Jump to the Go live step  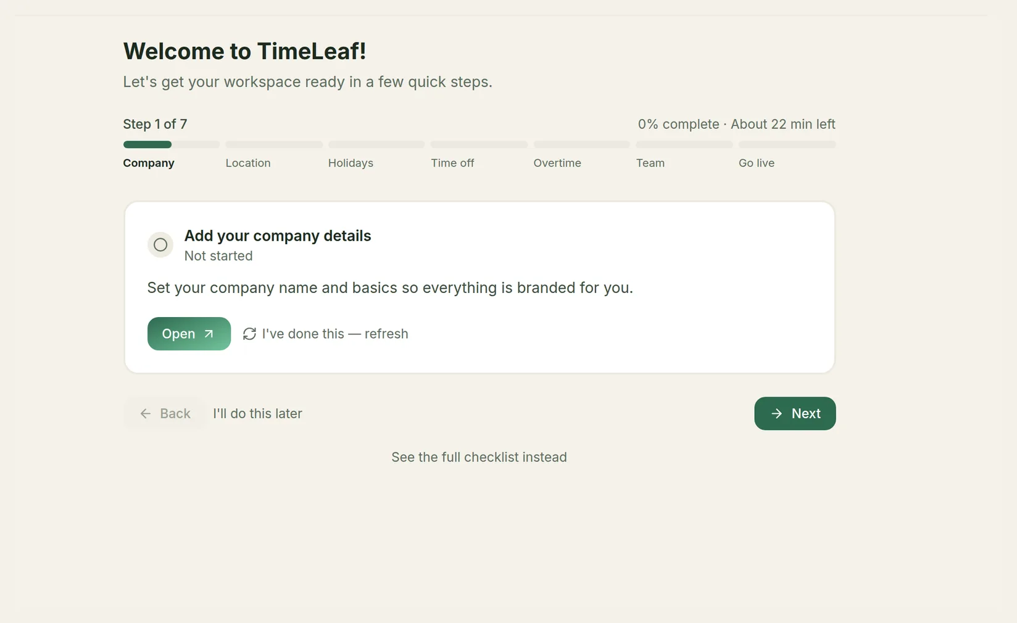coord(757,163)
